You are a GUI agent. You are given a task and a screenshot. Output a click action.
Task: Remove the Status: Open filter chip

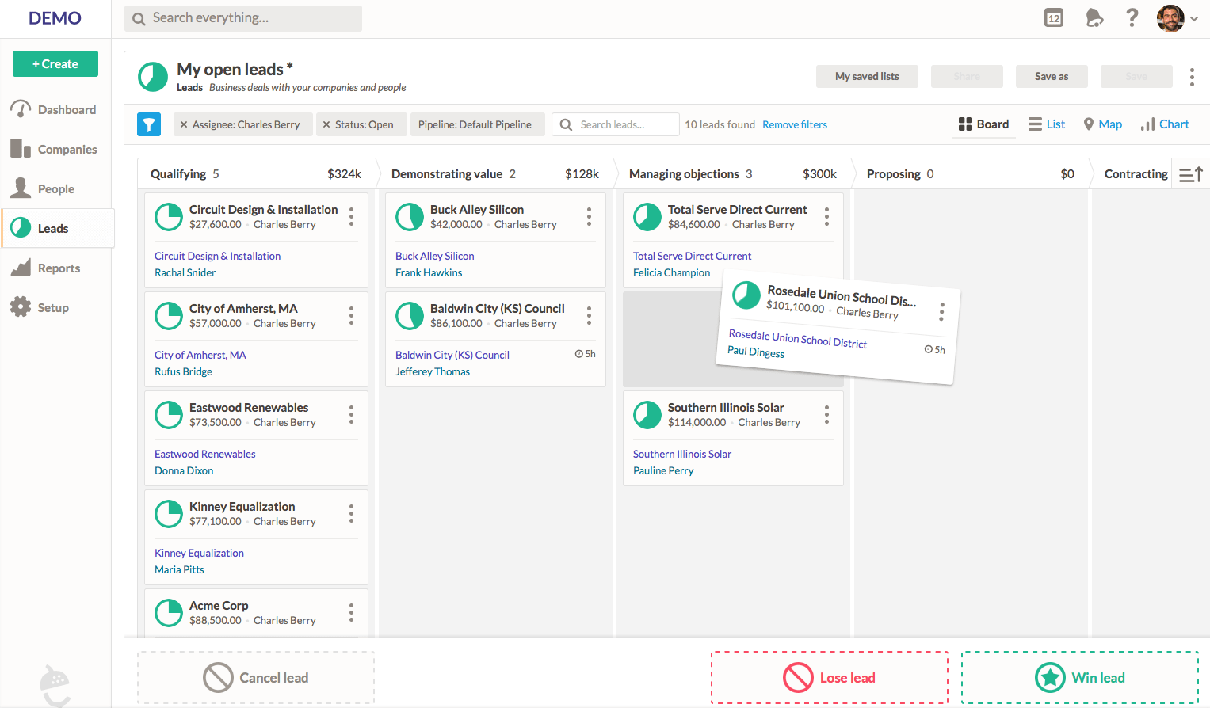tap(326, 124)
